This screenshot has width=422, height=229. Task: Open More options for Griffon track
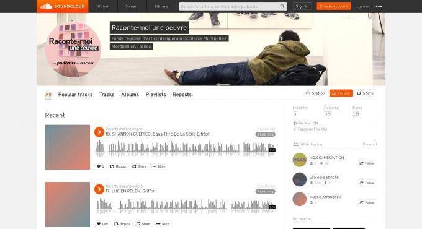coord(163,223)
